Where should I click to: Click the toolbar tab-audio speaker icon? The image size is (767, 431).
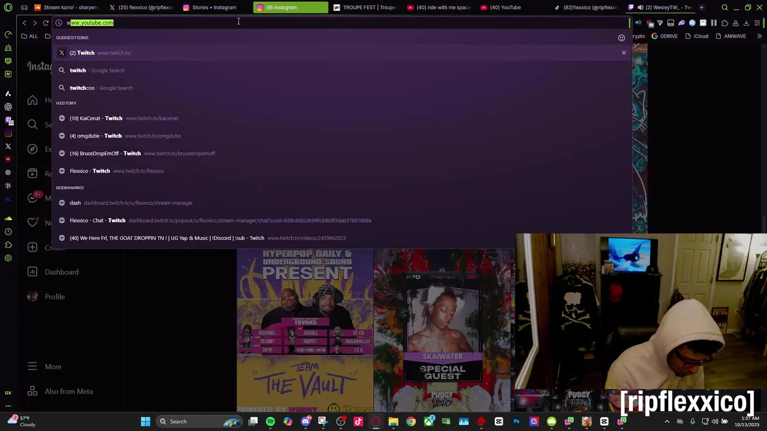pos(638,23)
